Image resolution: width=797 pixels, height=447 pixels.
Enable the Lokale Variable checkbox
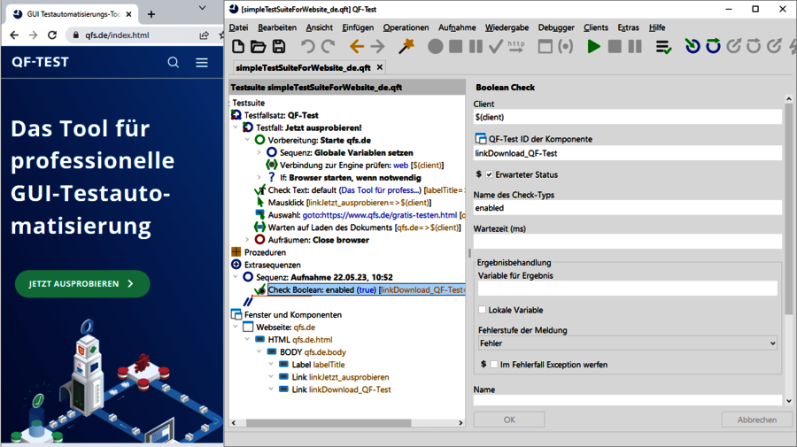482,309
